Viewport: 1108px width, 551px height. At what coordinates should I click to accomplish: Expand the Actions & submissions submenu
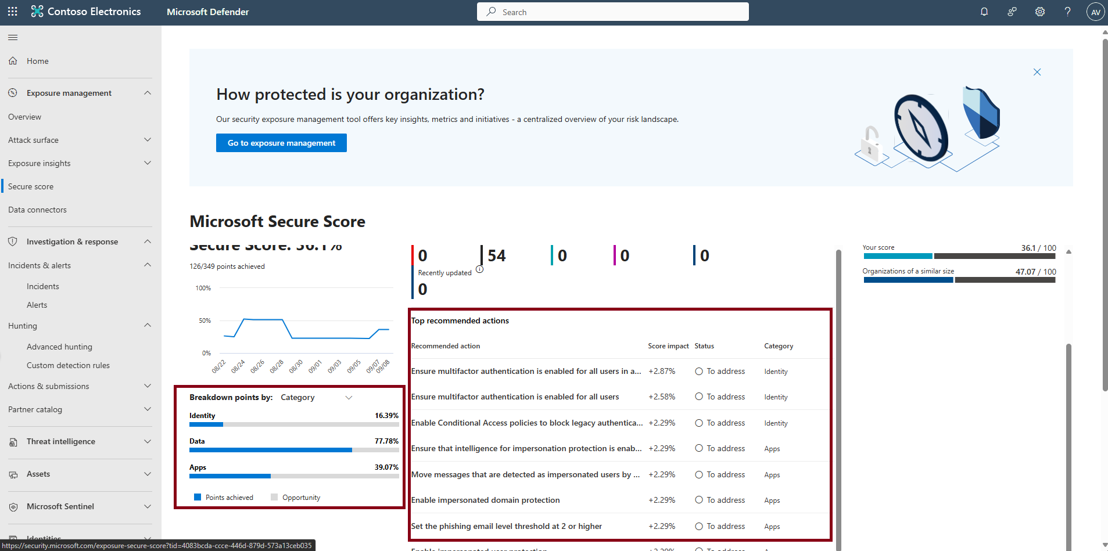[x=148, y=386]
